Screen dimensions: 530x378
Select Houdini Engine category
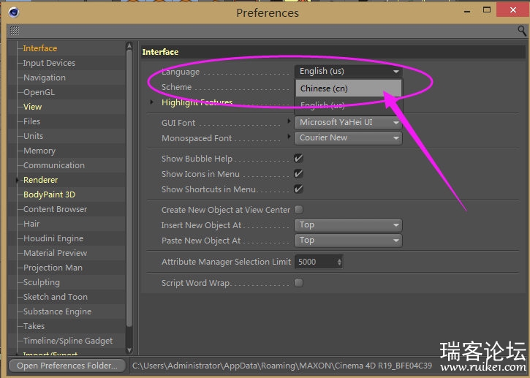(53, 238)
